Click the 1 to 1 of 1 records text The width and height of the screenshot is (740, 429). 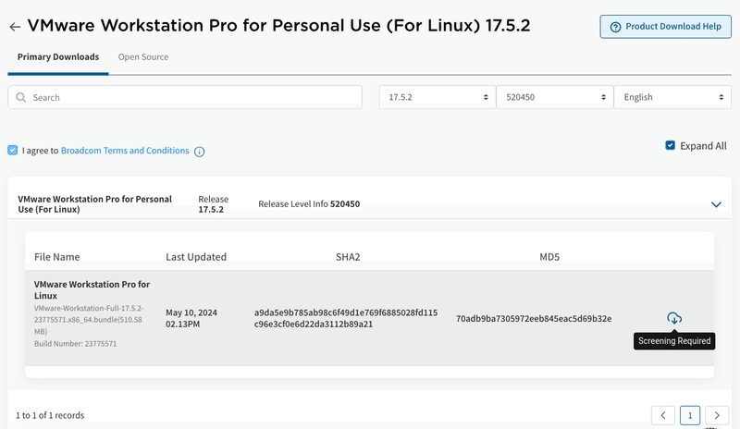[50, 415]
